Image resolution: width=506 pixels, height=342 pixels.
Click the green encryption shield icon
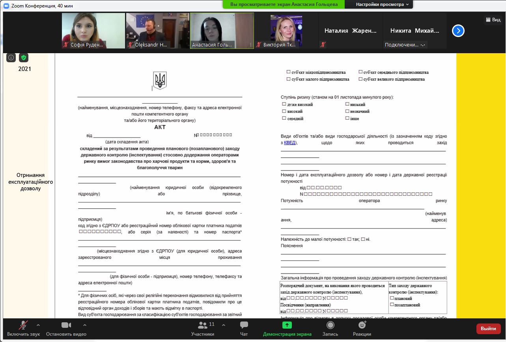coord(24,58)
